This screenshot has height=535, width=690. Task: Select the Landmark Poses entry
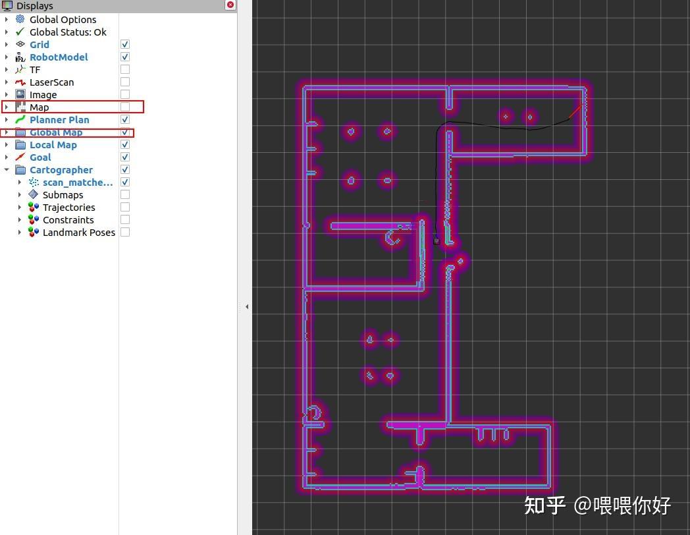79,232
